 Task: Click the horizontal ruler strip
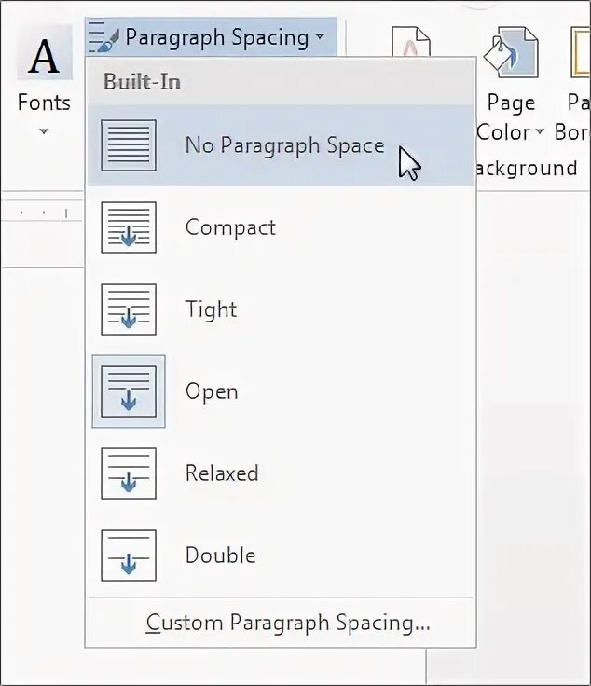42,213
